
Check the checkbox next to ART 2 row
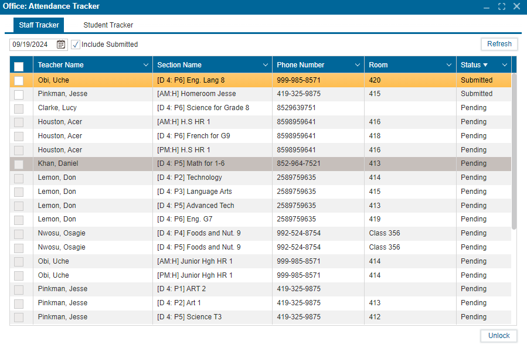pos(20,289)
